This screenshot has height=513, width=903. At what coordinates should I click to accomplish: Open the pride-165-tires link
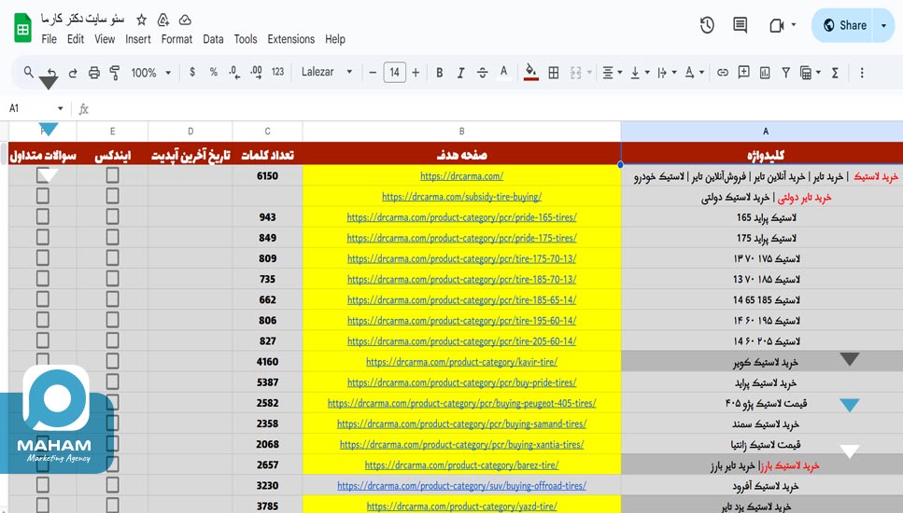click(x=462, y=217)
